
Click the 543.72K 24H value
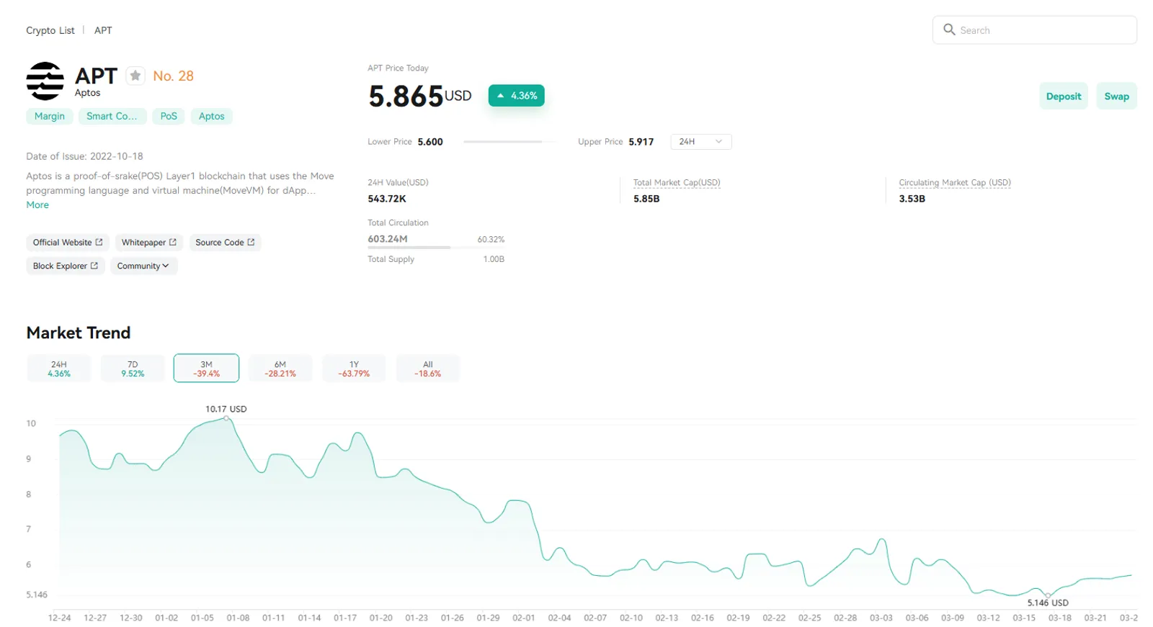point(387,199)
